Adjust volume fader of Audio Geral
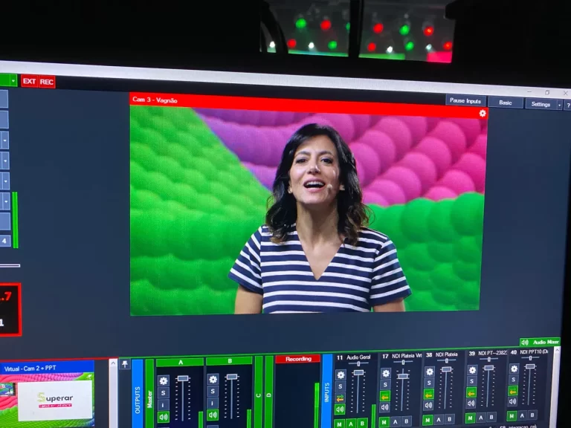The image size is (571, 428). [x=358, y=373]
